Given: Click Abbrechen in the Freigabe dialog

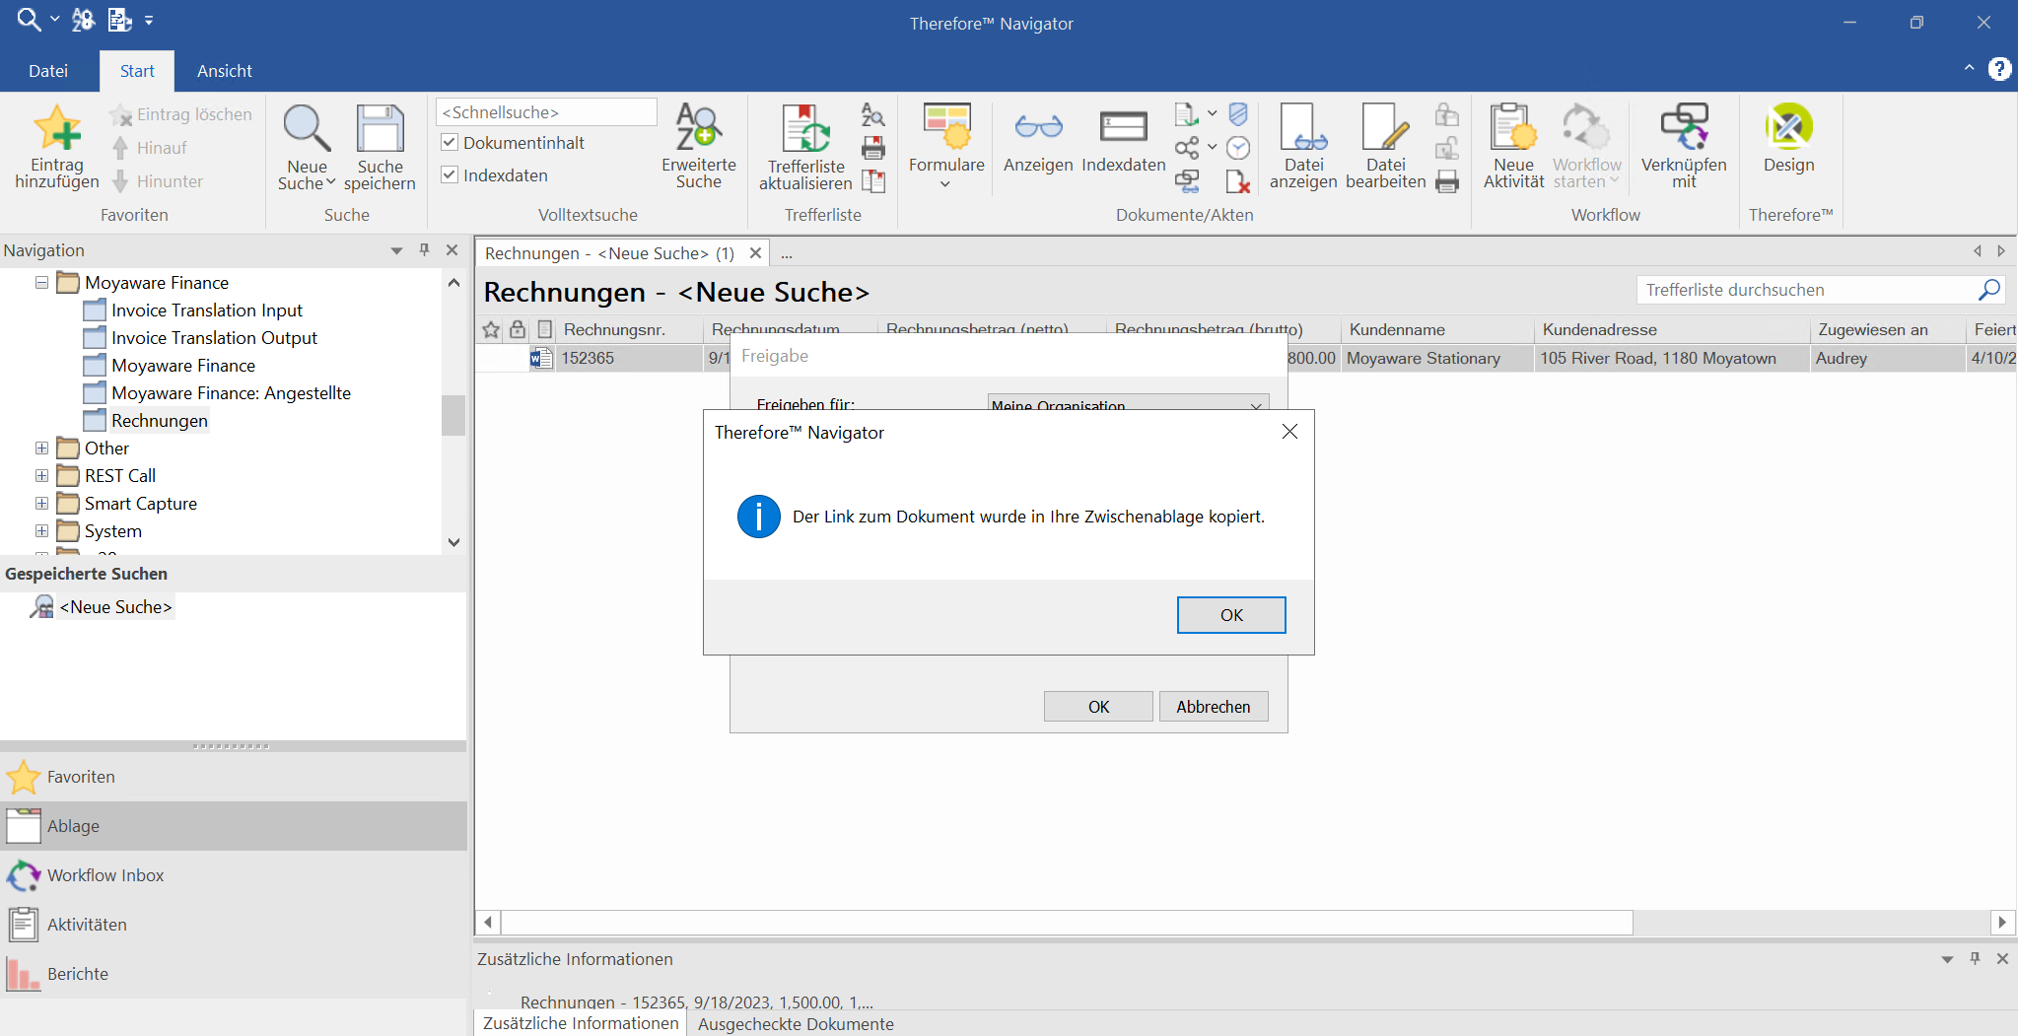Looking at the screenshot, I should pos(1213,707).
